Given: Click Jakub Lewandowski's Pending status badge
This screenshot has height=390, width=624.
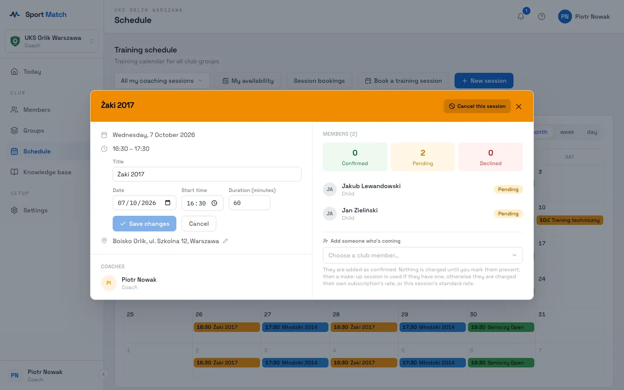Looking at the screenshot, I should (508, 189).
